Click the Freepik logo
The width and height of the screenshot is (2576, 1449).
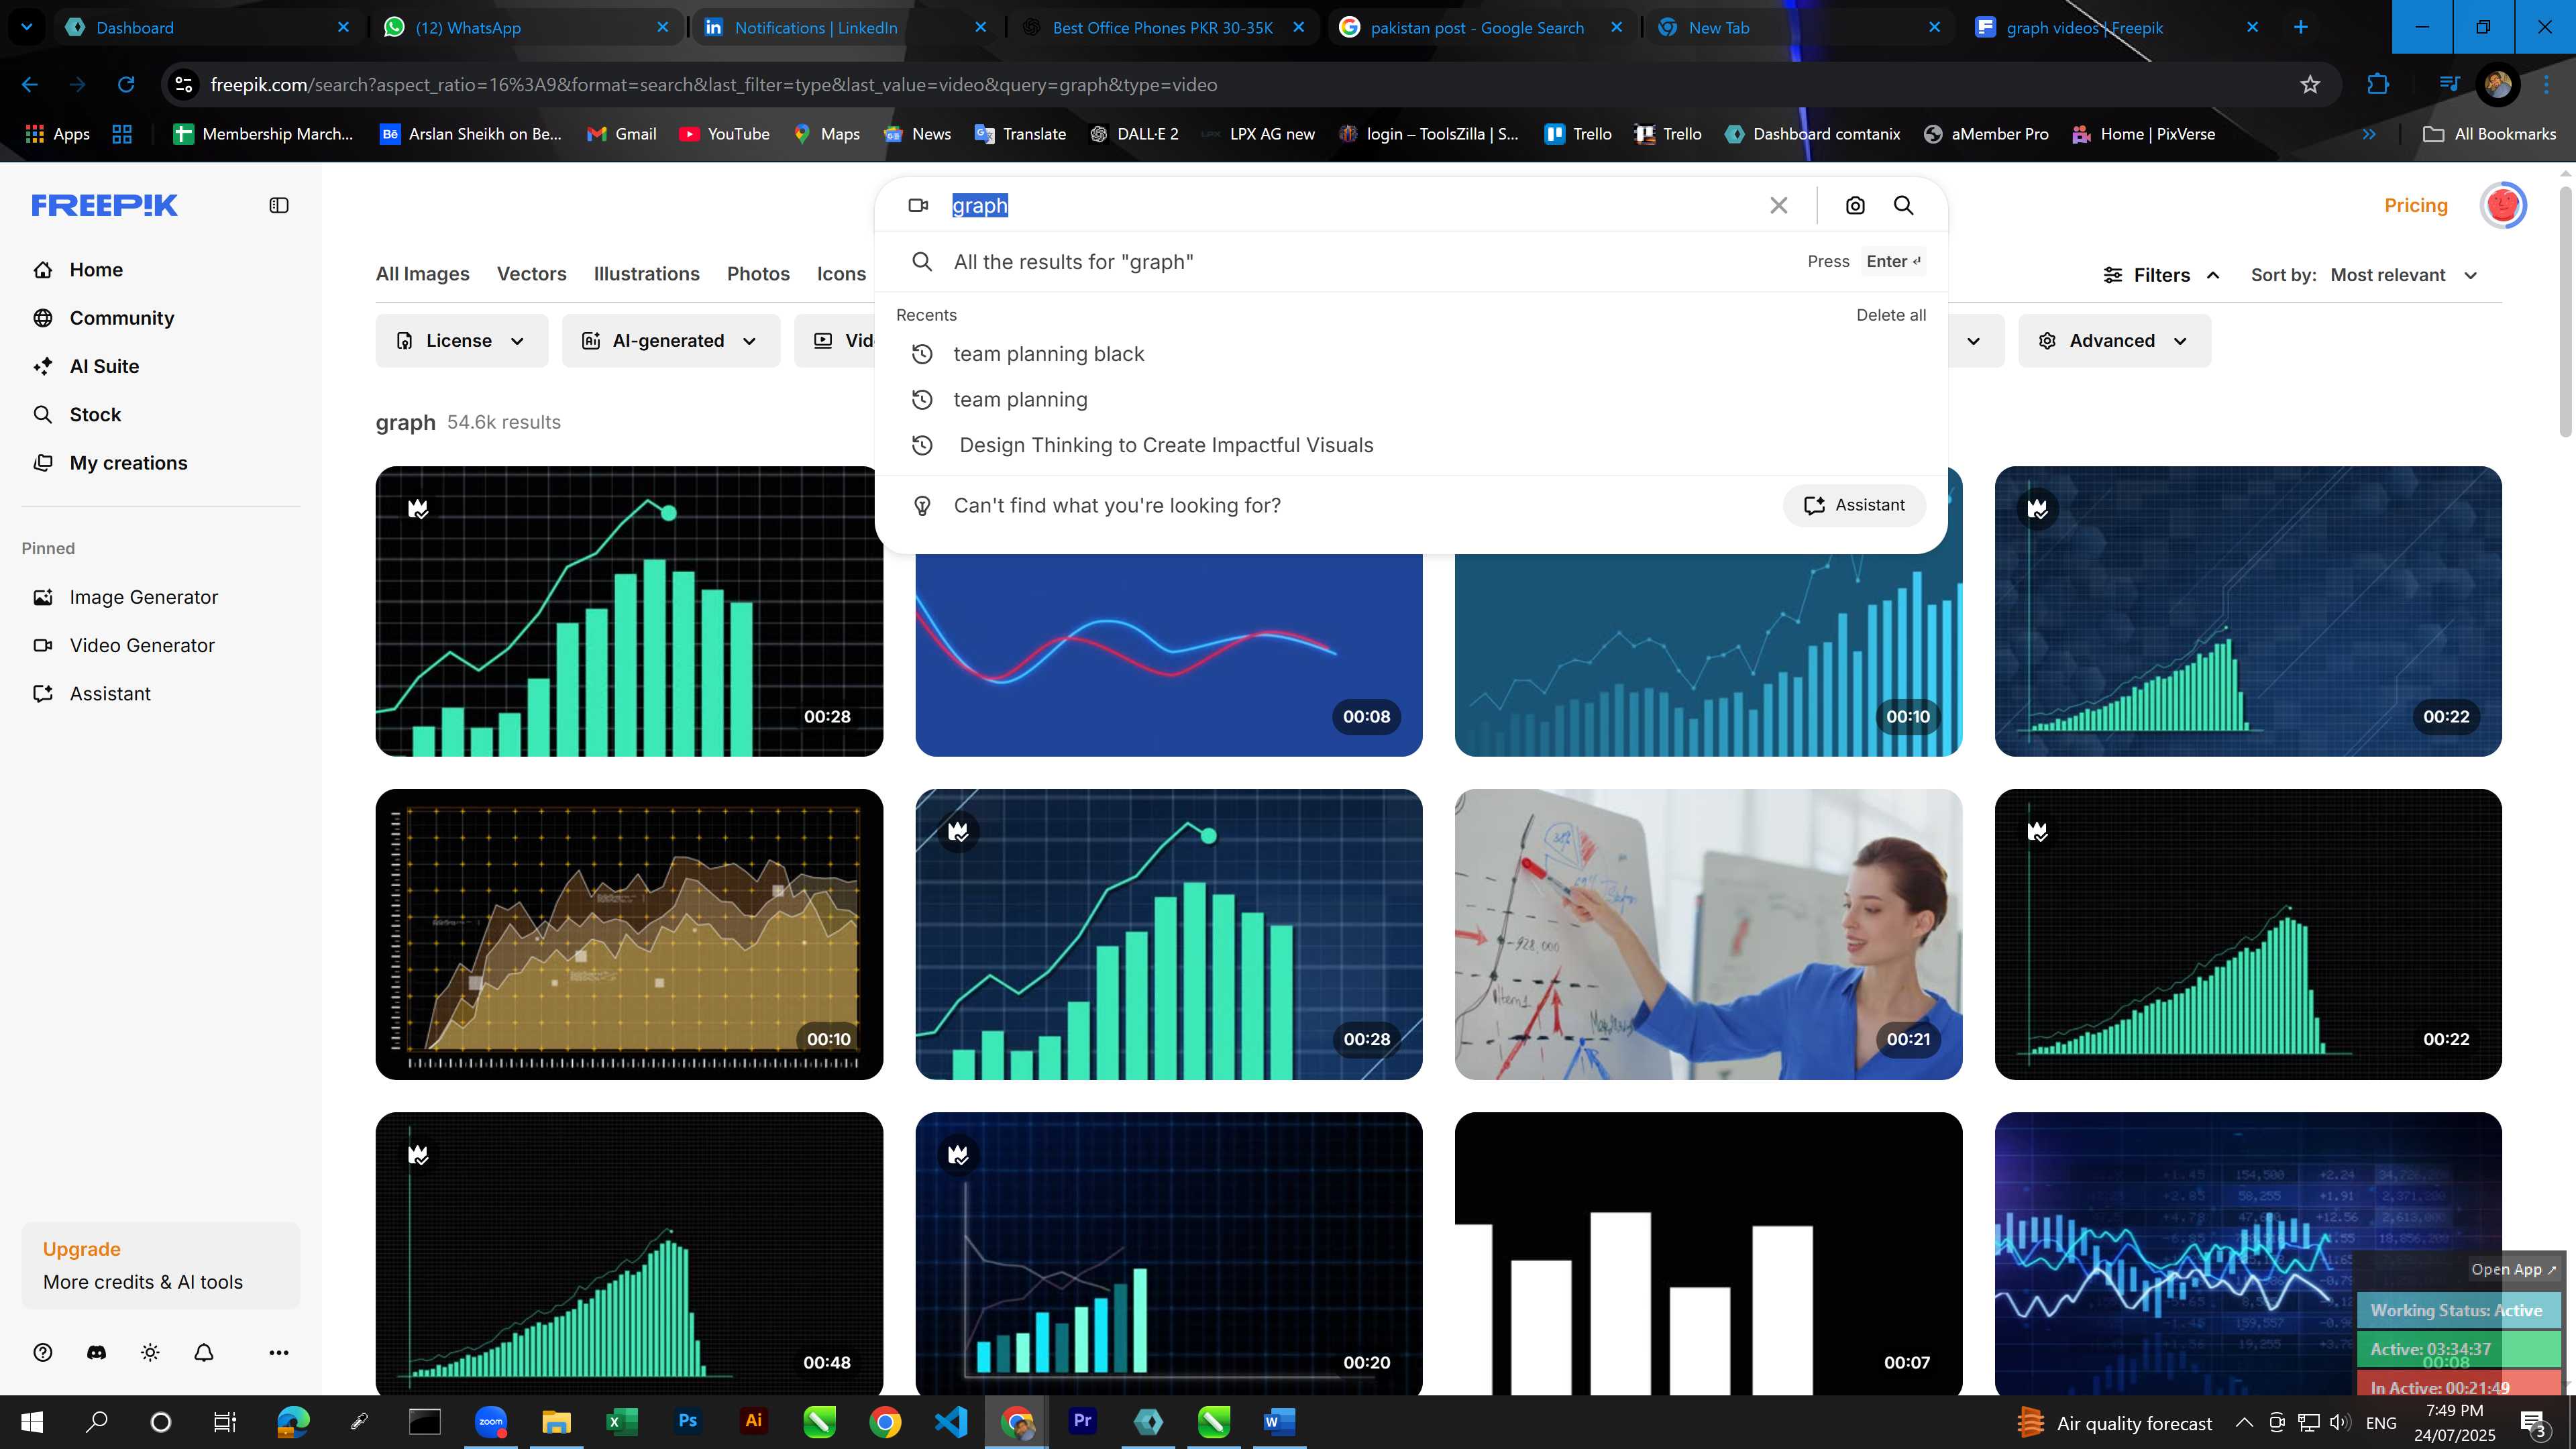(x=104, y=205)
